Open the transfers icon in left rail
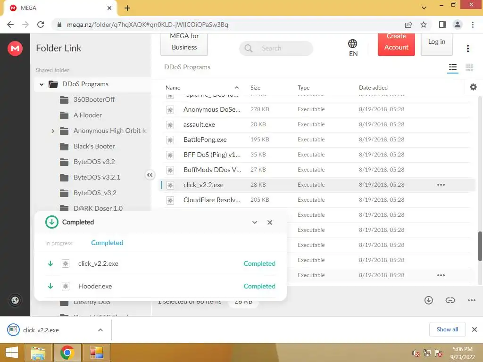Image resolution: width=483 pixels, height=362 pixels. click(x=15, y=300)
